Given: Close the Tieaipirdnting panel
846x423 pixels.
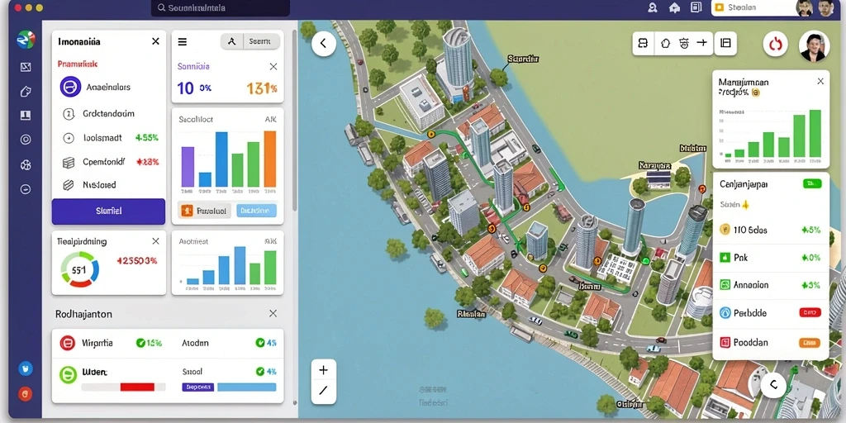Looking at the screenshot, I should [156, 241].
